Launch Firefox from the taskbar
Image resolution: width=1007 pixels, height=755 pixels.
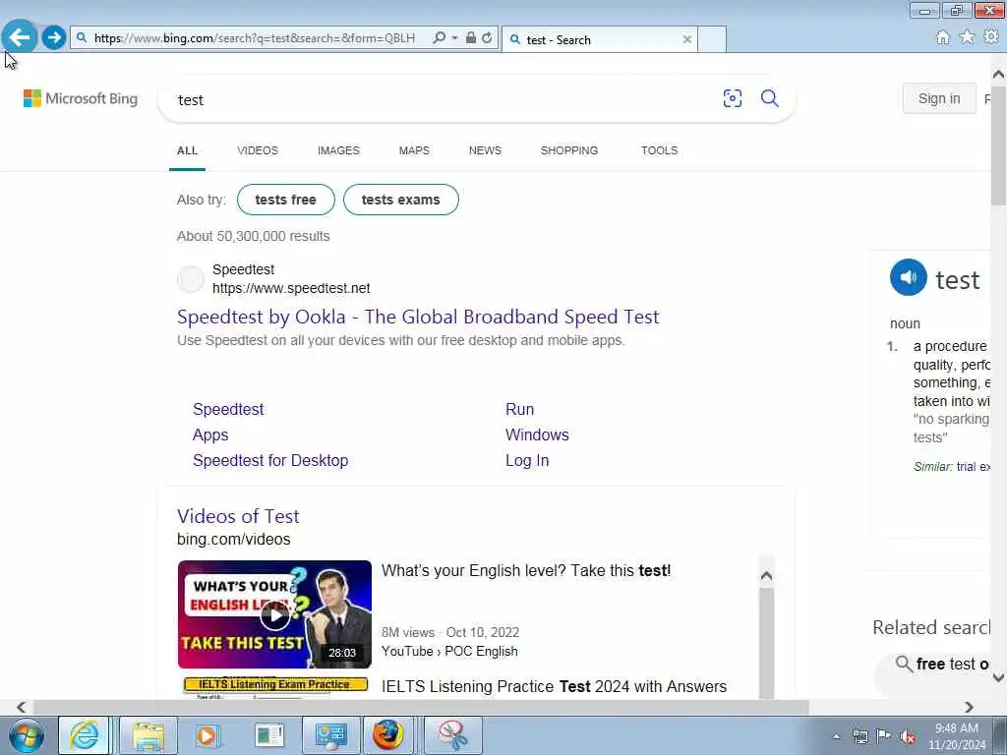[389, 735]
